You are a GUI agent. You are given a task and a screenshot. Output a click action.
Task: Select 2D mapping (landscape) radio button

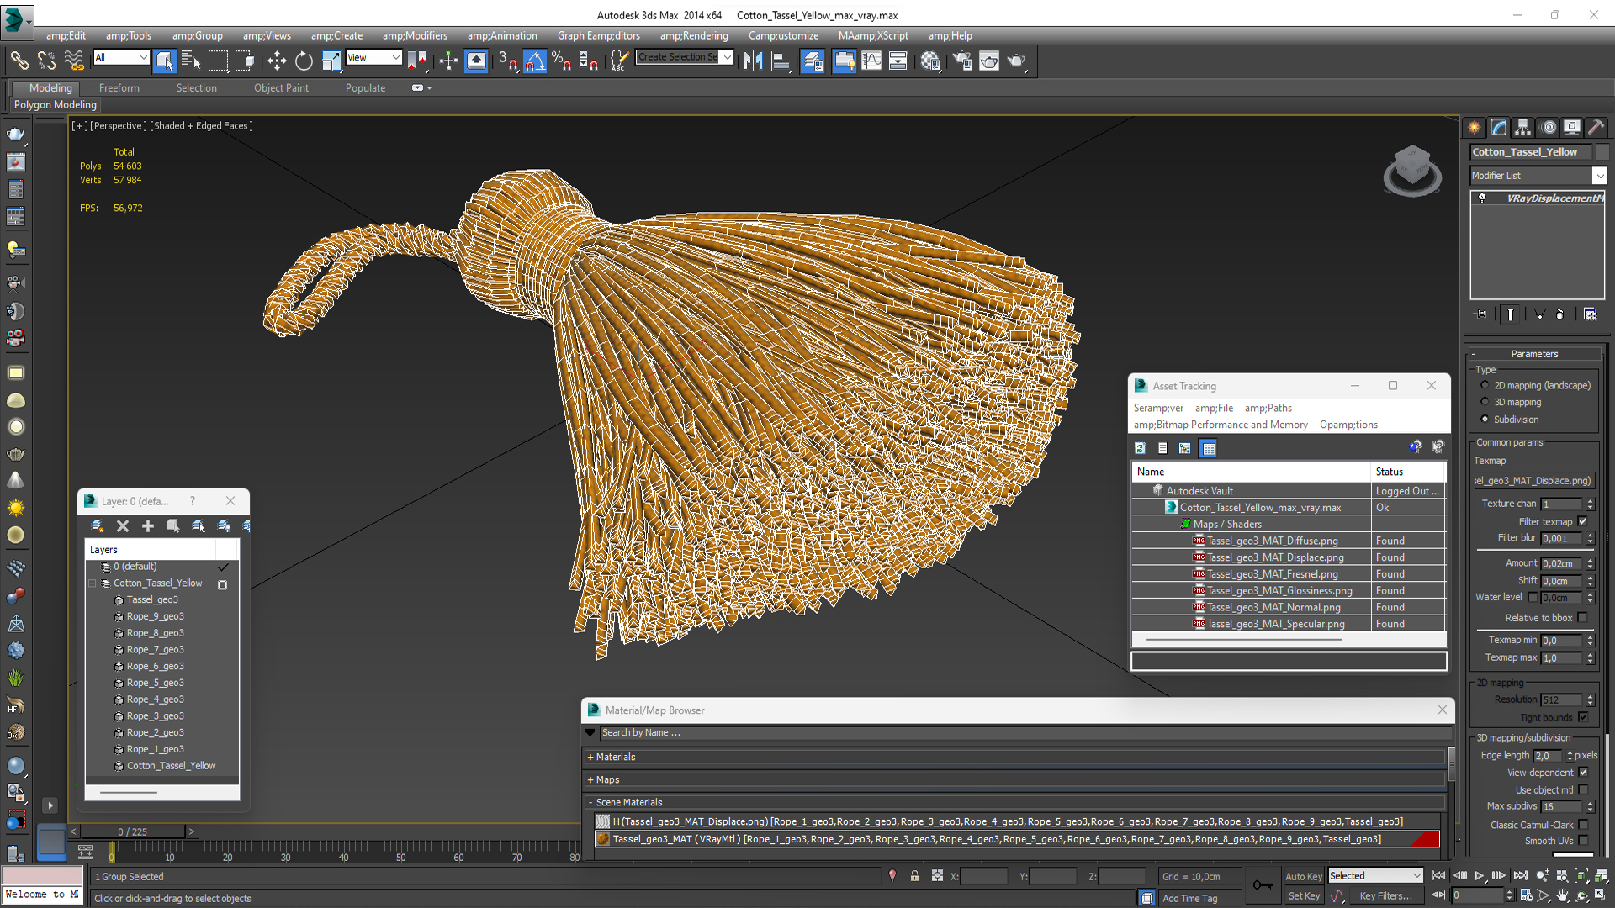click(1485, 385)
